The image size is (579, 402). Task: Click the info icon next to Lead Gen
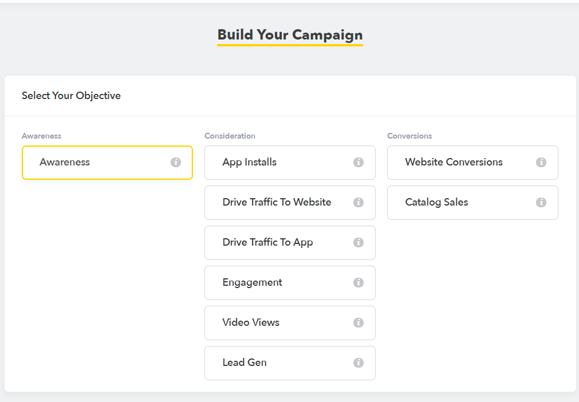coord(359,362)
